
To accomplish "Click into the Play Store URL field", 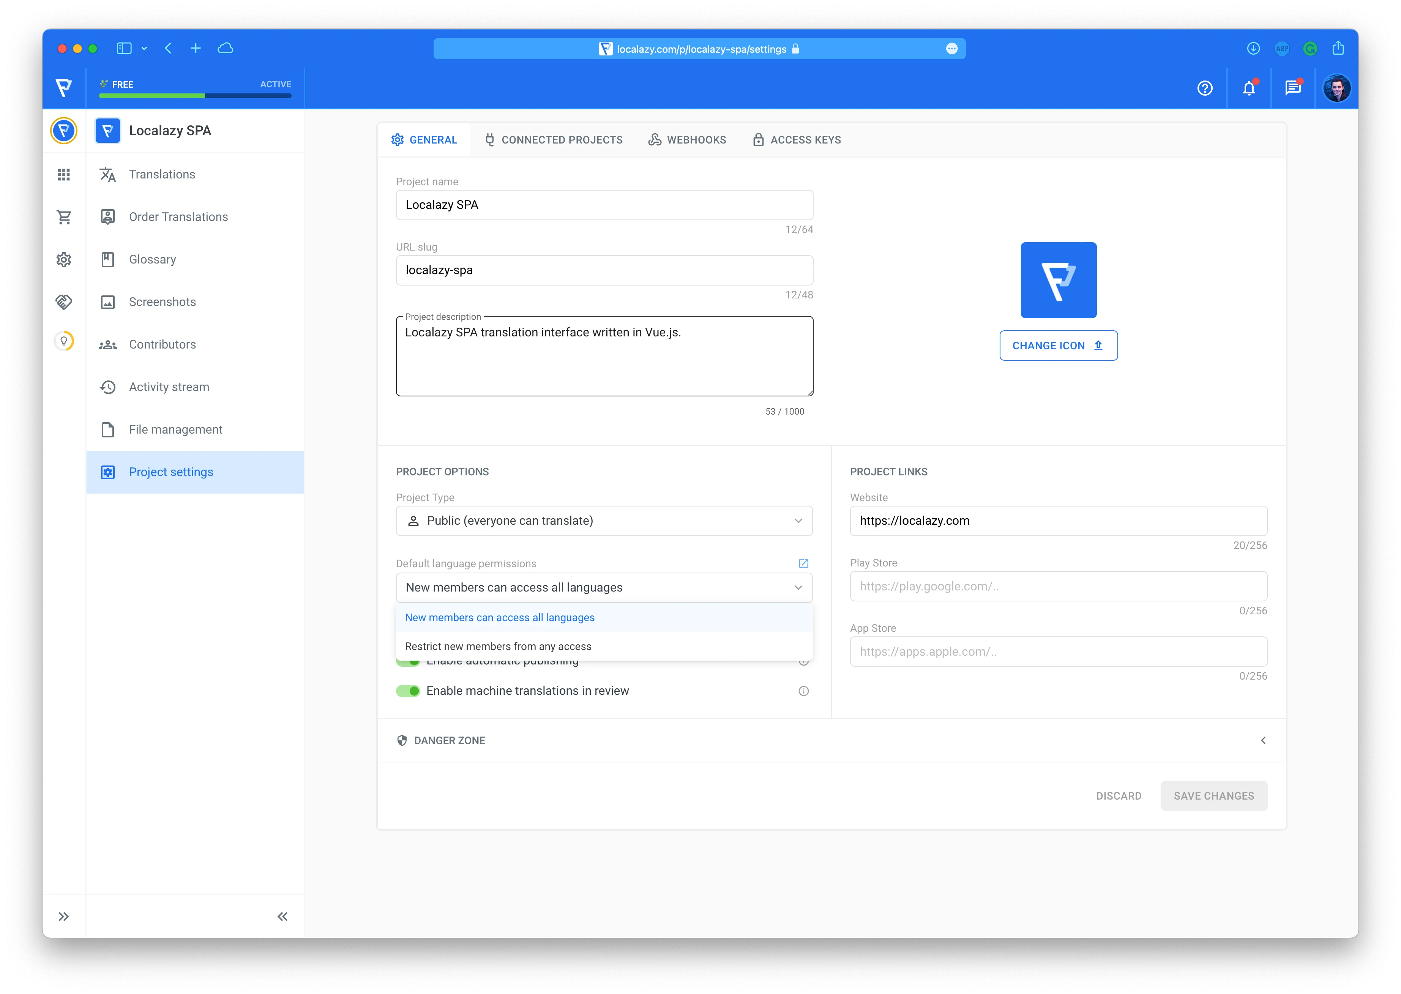I will pos(1058,586).
